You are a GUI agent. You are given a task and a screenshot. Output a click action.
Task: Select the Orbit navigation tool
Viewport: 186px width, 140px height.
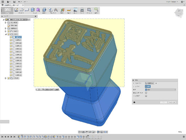click(80, 132)
